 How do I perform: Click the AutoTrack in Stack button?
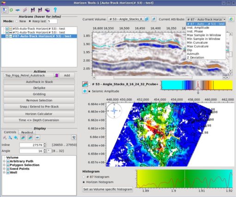pos(39,82)
